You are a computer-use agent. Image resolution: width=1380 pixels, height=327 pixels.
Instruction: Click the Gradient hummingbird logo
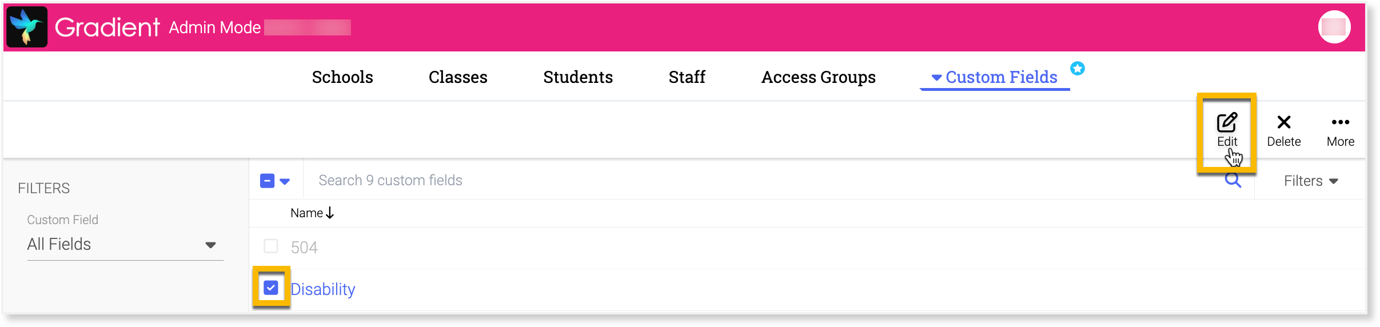(x=27, y=27)
